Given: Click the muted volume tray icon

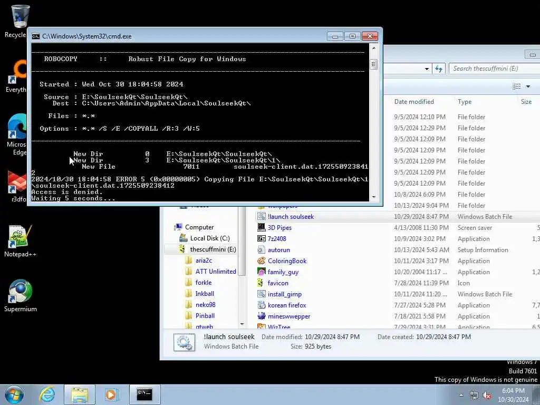Looking at the screenshot, I should (487, 396).
